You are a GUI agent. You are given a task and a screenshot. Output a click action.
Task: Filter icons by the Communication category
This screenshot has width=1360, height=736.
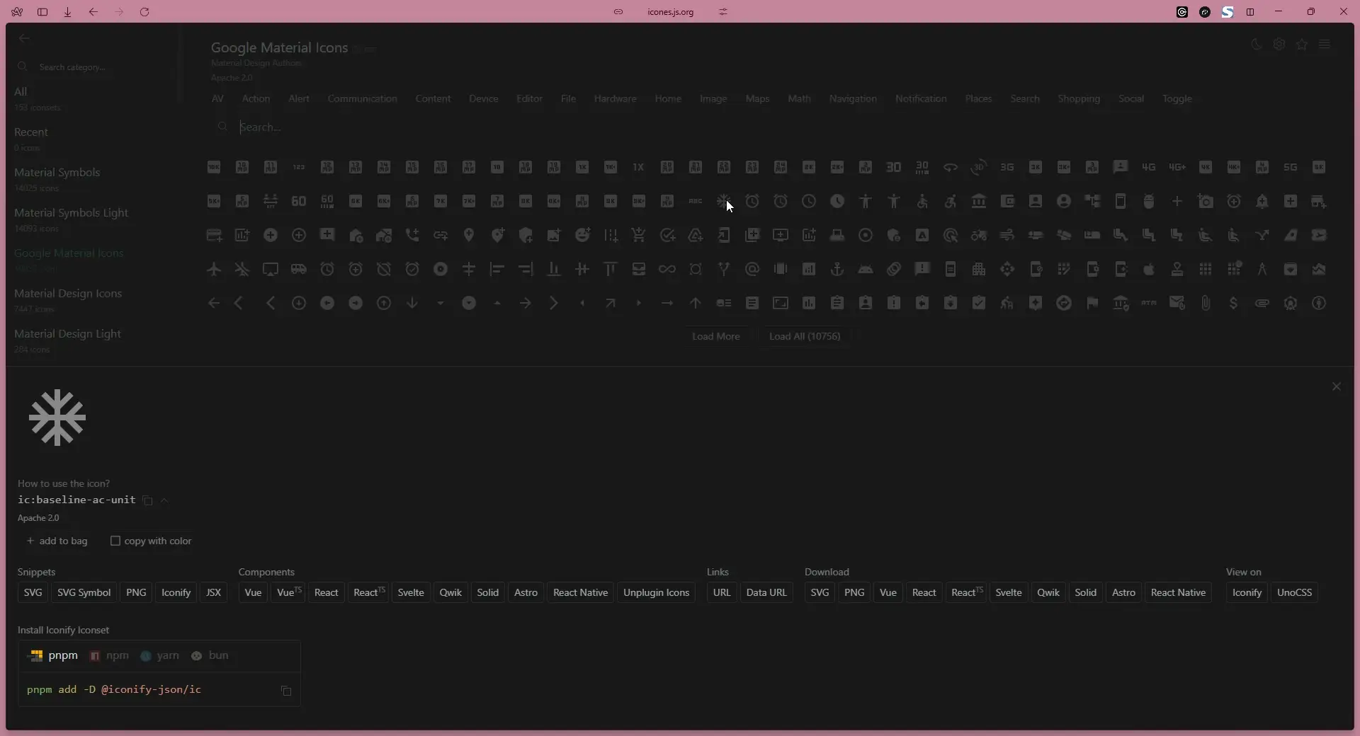coord(362,98)
